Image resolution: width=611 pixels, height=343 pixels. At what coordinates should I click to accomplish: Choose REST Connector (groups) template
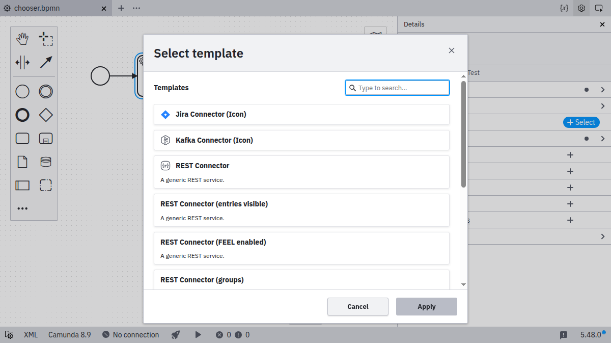(x=301, y=280)
